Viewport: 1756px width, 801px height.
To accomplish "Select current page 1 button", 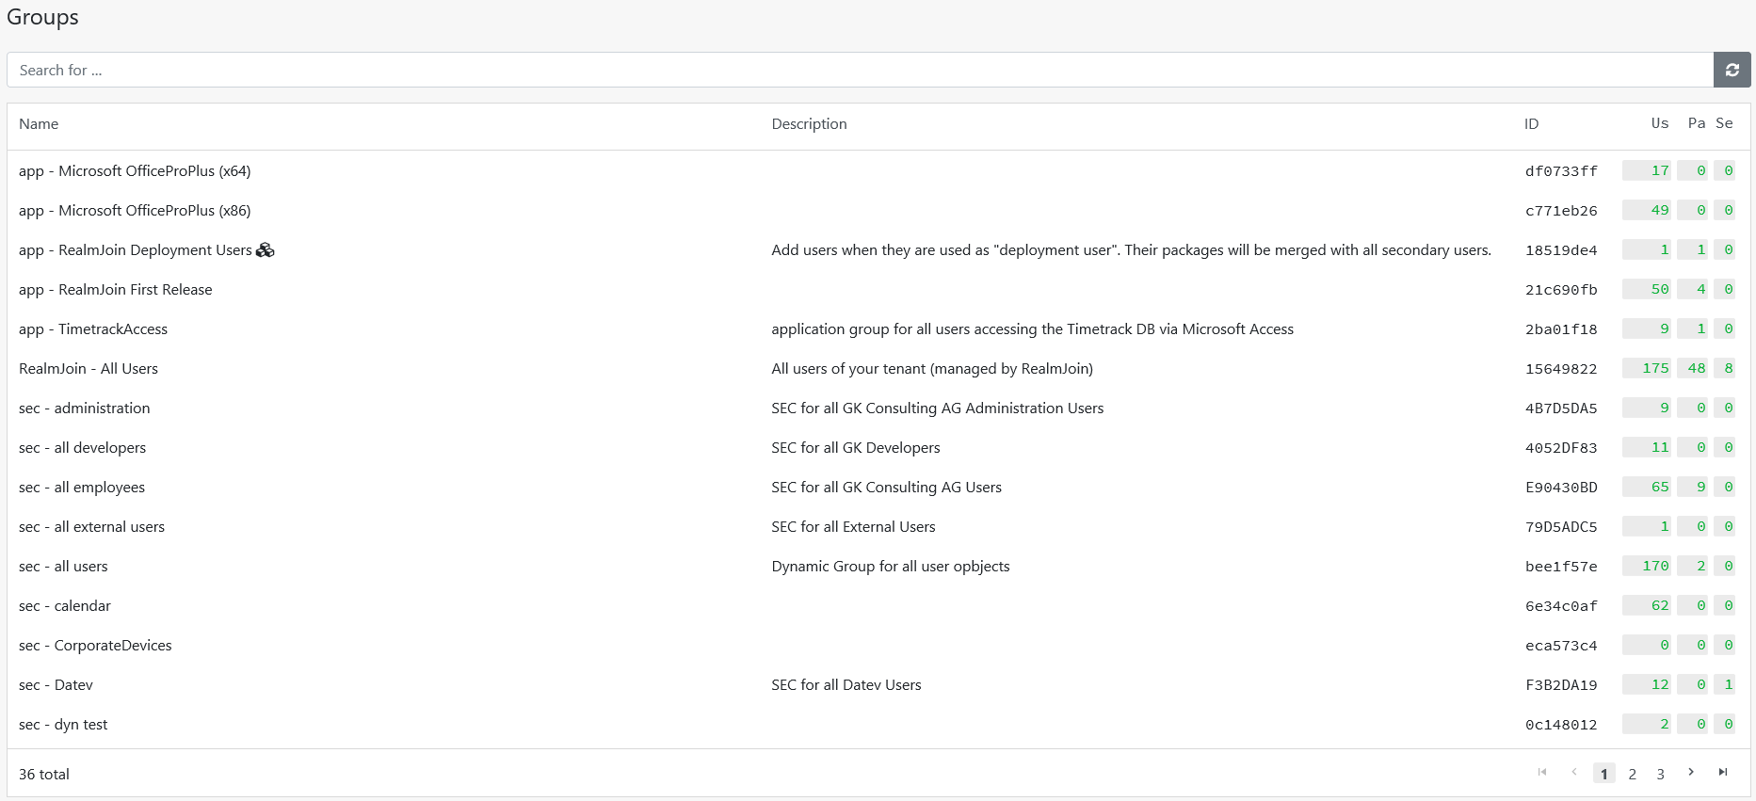I will pos(1603,774).
